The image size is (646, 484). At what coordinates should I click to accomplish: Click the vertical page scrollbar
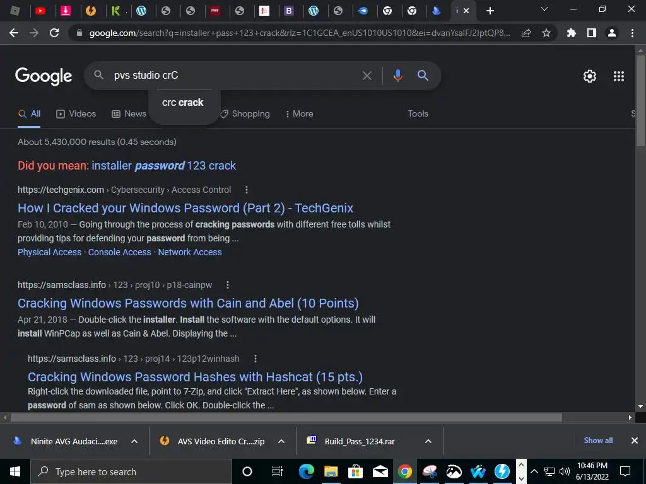tap(640, 100)
